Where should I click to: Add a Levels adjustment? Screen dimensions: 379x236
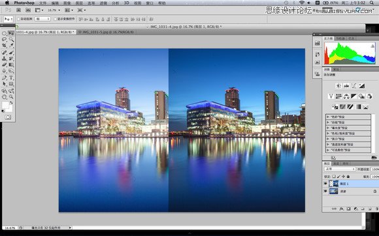click(x=346, y=86)
